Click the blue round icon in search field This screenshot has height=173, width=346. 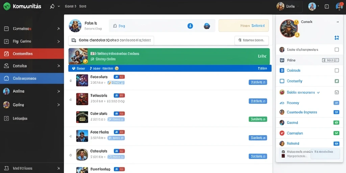[190, 26]
